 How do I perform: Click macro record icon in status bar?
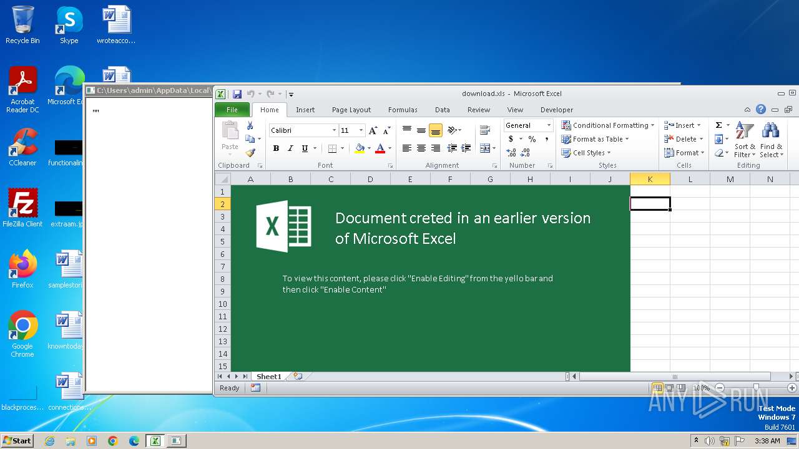pyautogui.click(x=255, y=388)
